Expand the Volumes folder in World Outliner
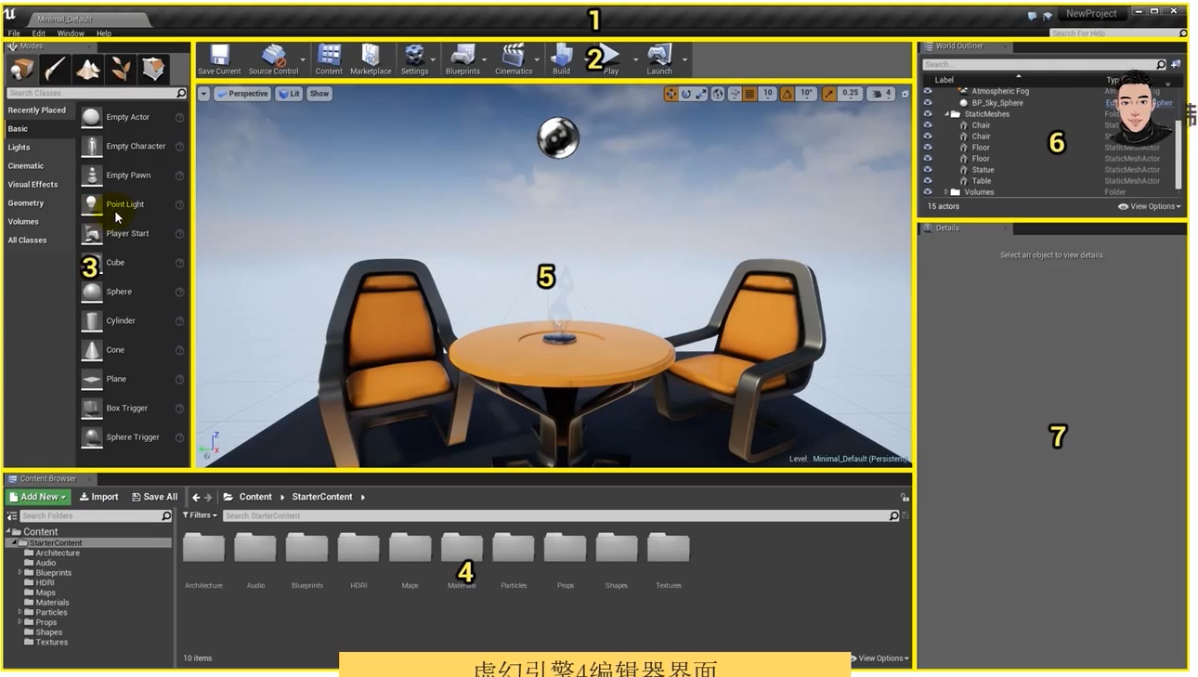 [x=946, y=192]
